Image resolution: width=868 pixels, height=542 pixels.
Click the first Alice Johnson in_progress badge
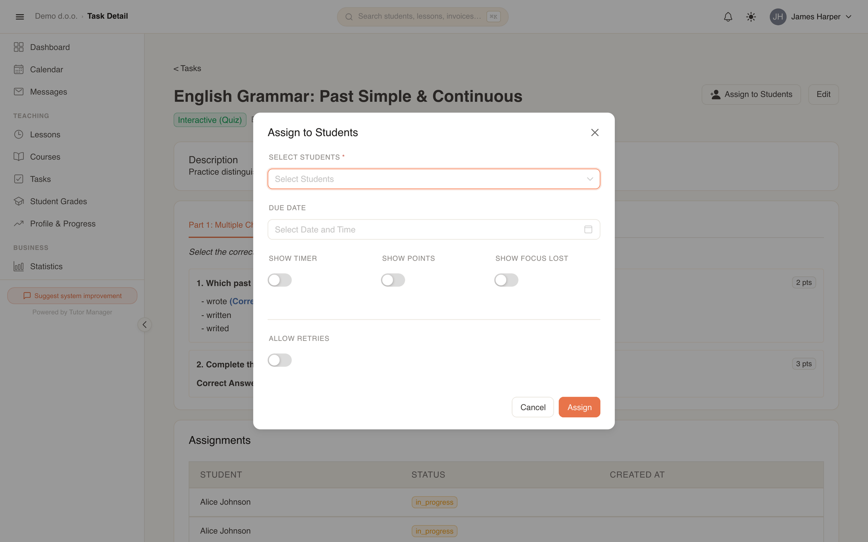pyautogui.click(x=434, y=502)
